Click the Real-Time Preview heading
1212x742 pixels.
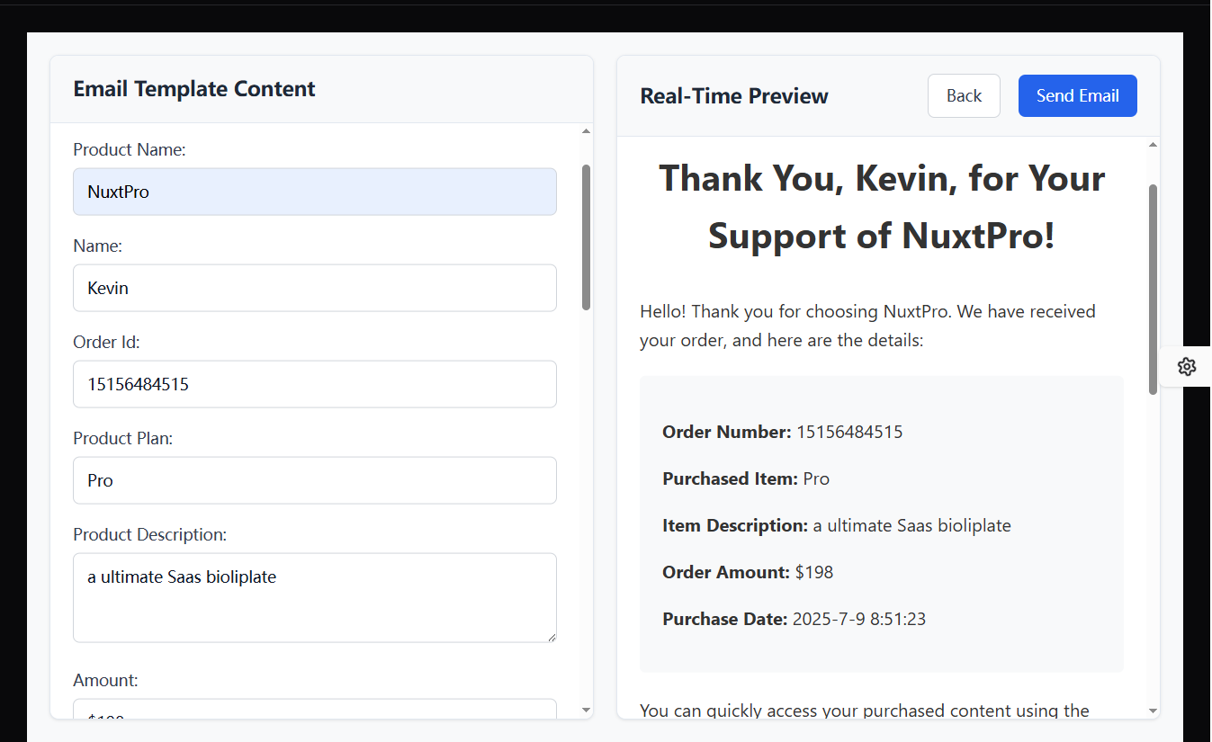tap(734, 96)
